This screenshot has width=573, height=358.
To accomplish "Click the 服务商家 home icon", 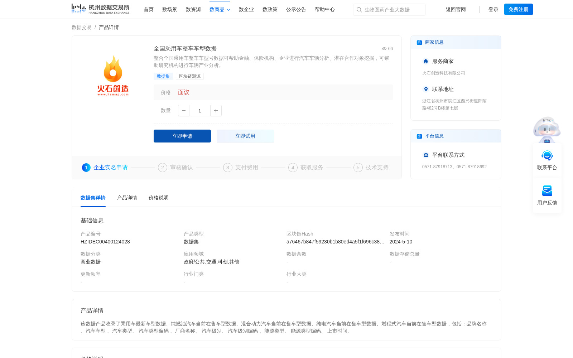I will [x=426, y=61].
